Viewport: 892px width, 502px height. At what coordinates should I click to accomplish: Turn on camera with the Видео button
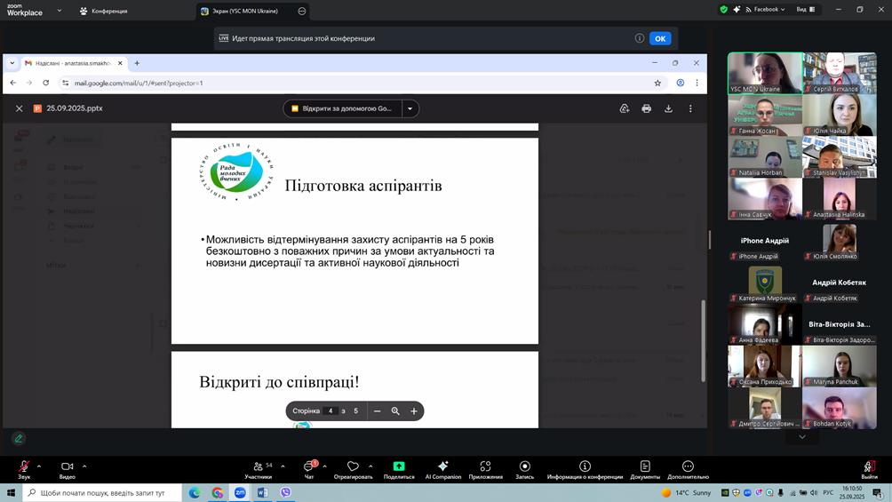pyautogui.click(x=68, y=467)
